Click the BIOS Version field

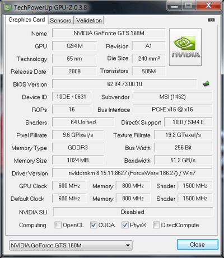coord(124,84)
